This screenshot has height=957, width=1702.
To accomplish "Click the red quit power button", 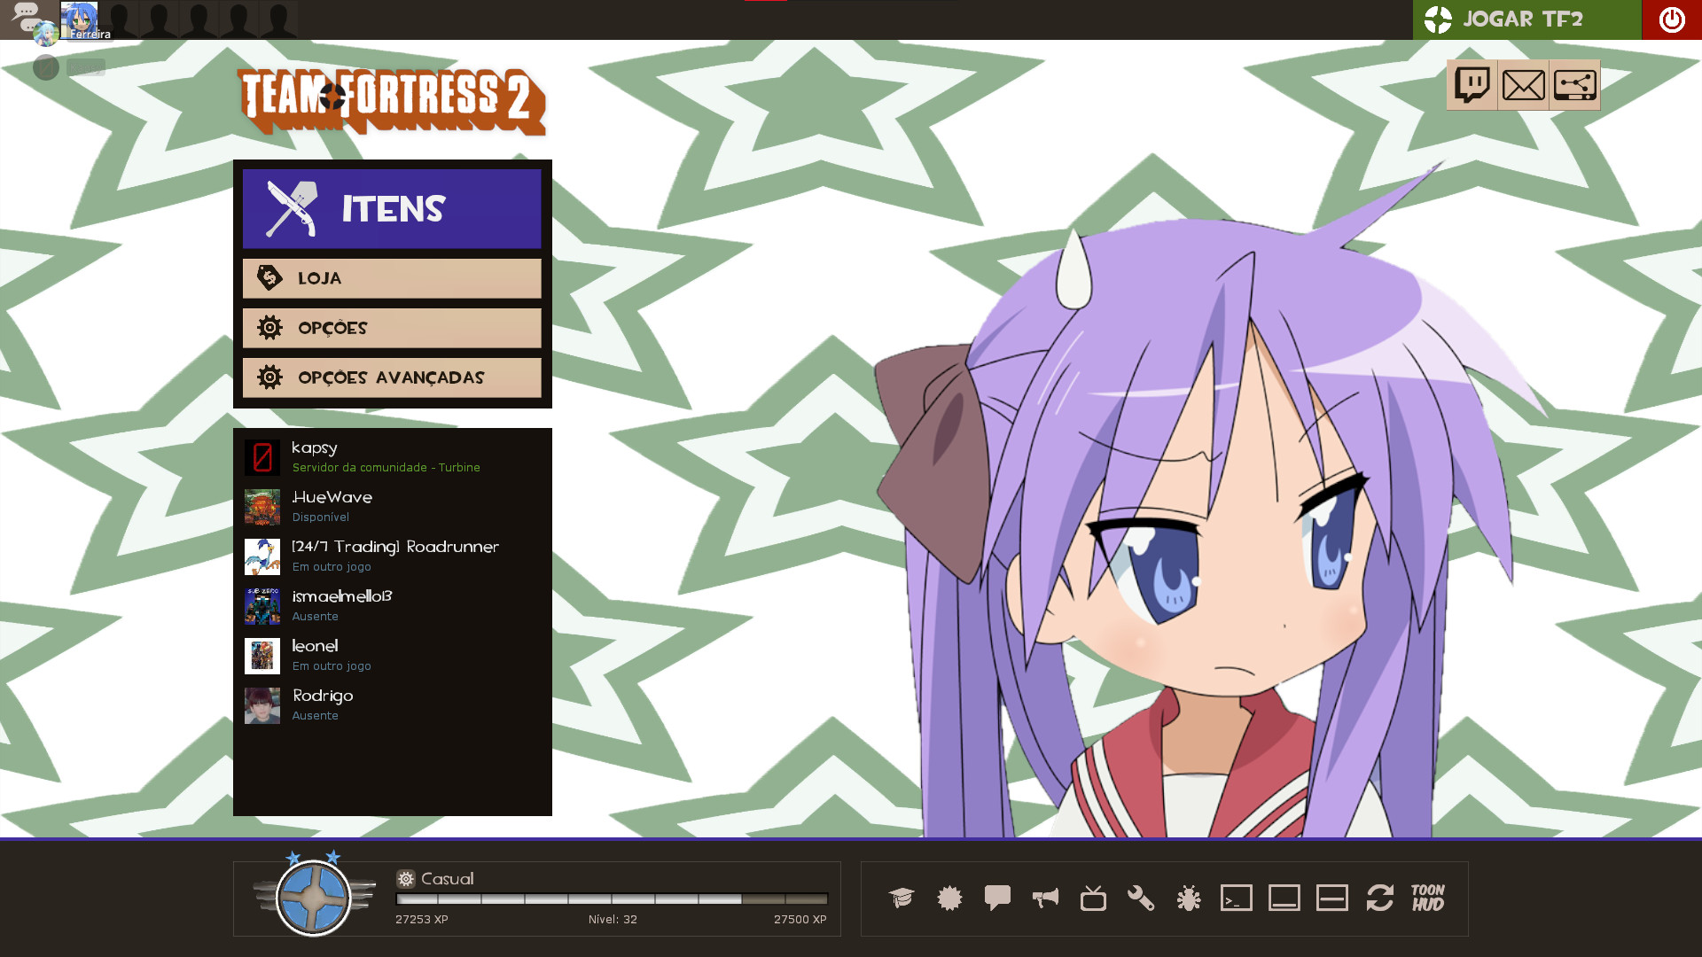I will [x=1672, y=19].
